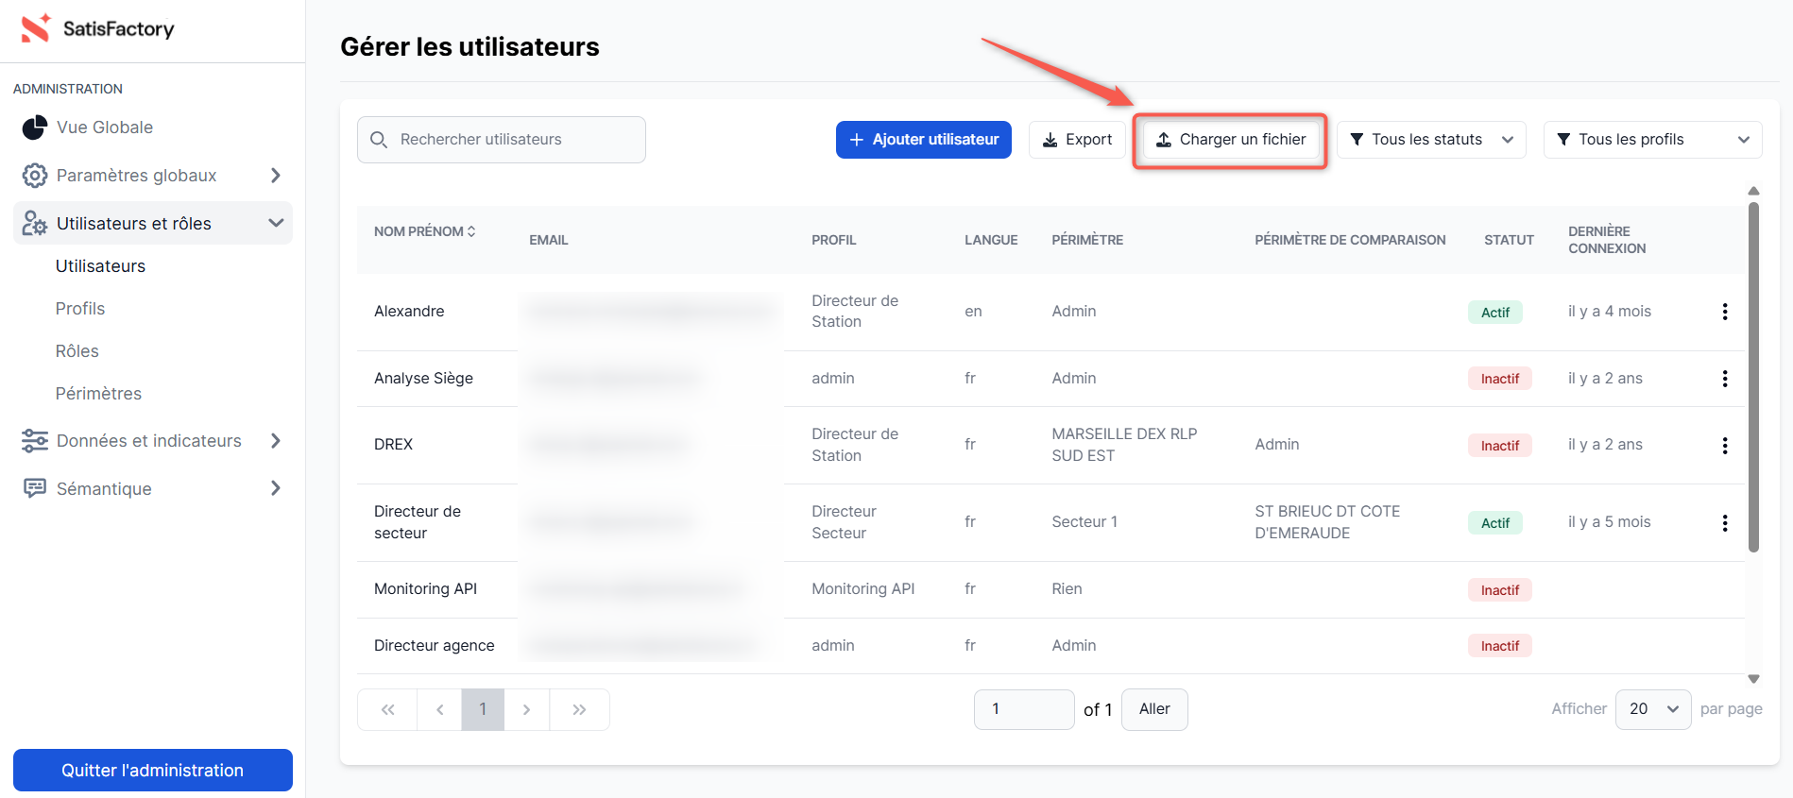This screenshot has height=798, width=1793.
Task: Click the Rechercher utilisateurs search field
Action: click(501, 140)
